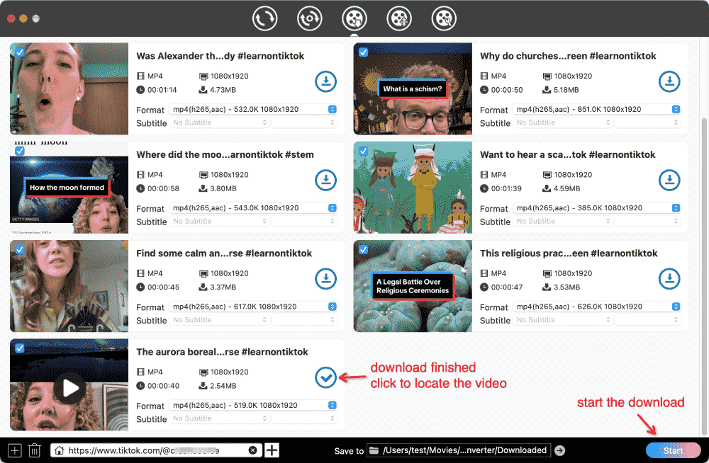This screenshot has width=709, height=463.
Task: Uncheck the 'Why do churches' video selection
Action: click(x=364, y=52)
